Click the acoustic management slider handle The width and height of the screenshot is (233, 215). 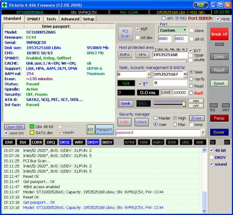pos(184,104)
